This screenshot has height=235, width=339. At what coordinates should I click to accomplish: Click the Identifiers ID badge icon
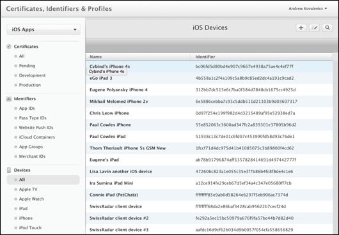(9, 99)
